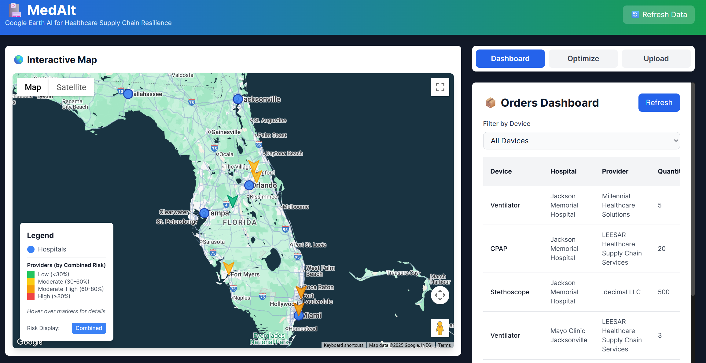Select the Map view type
Viewport: 706px width, 363px height.
[33, 87]
